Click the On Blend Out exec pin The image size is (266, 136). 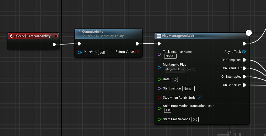click(x=244, y=68)
